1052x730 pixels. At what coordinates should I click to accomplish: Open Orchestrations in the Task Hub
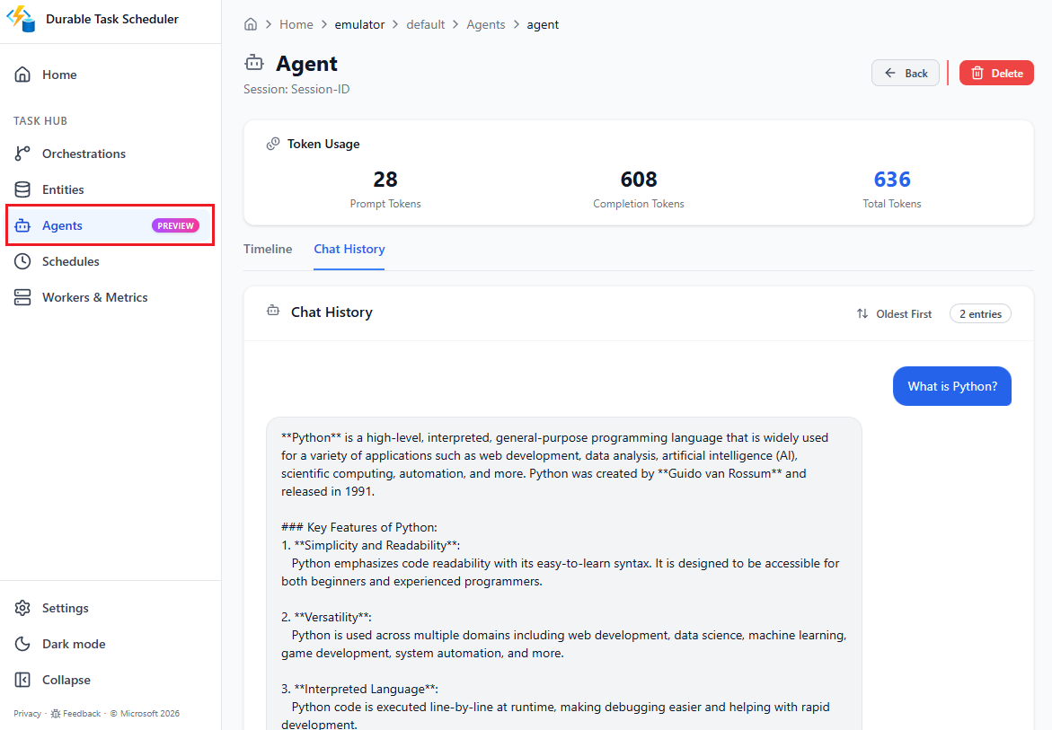click(x=110, y=154)
